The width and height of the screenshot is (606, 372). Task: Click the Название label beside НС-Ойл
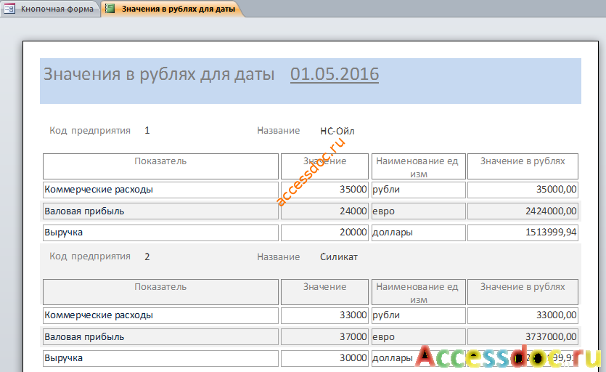278,131
